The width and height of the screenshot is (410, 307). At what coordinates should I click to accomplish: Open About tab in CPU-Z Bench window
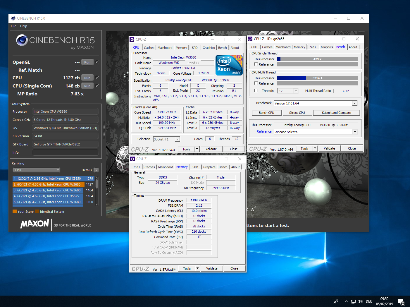(353, 47)
